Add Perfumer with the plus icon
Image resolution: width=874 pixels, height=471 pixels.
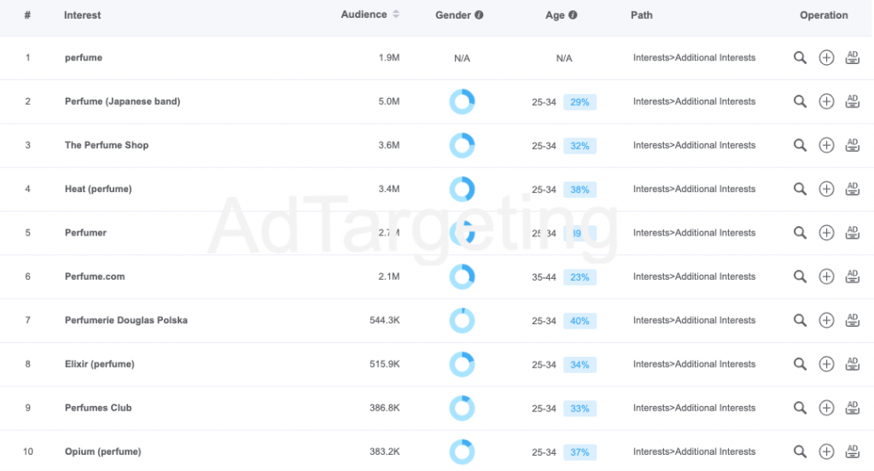point(826,232)
